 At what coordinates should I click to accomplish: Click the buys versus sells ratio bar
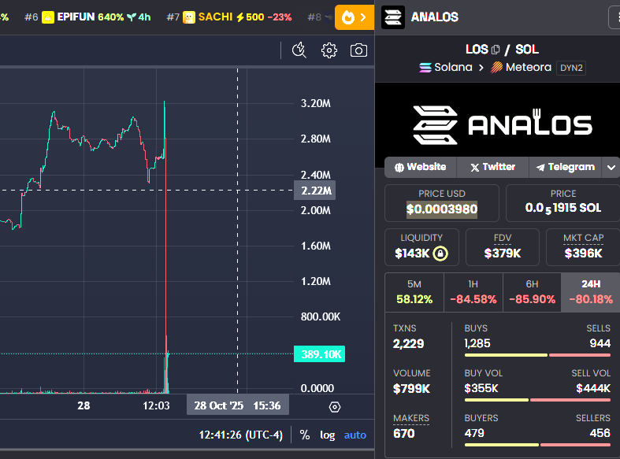point(537,355)
